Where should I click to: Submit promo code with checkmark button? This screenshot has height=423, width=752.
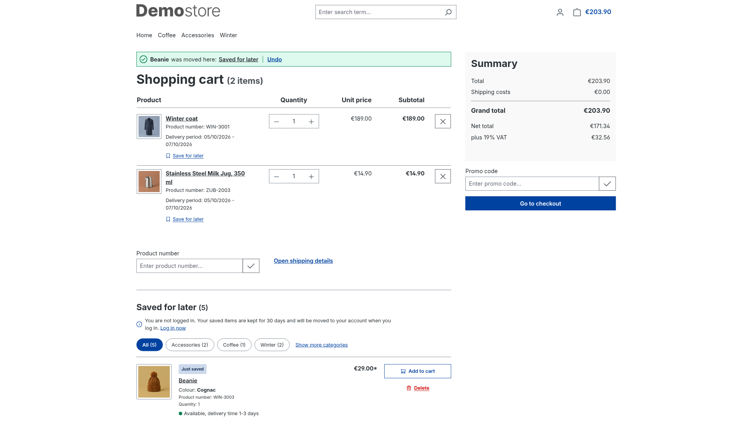coord(607,184)
